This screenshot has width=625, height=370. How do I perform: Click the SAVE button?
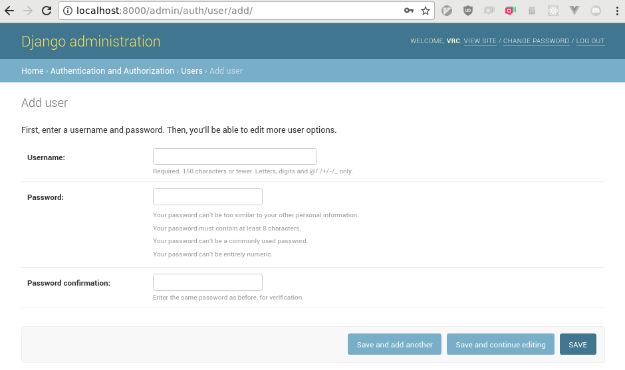pos(578,344)
